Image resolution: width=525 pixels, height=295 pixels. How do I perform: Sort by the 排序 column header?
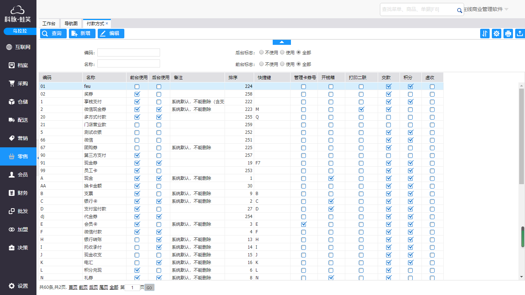[240, 77]
